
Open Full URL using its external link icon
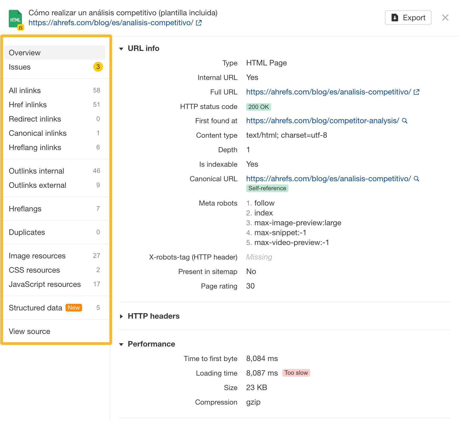click(416, 92)
